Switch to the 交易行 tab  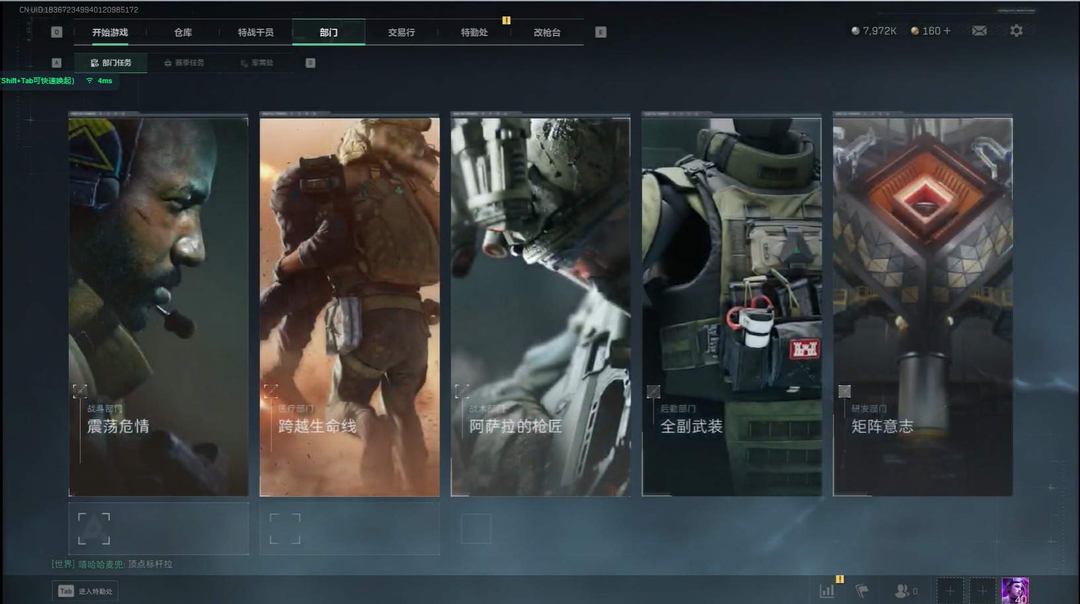pyautogui.click(x=401, y=32)
